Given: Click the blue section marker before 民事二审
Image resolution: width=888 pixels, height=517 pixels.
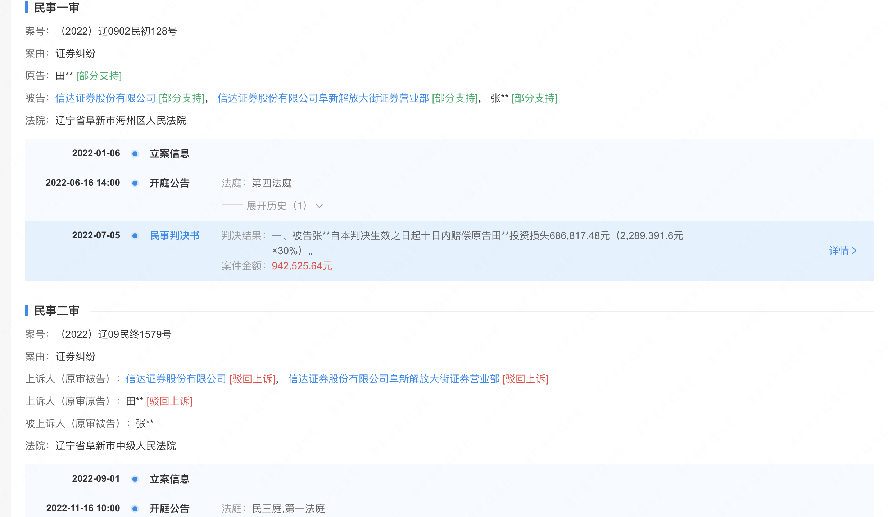Looking at the screenshot, I should click(27, 310).
